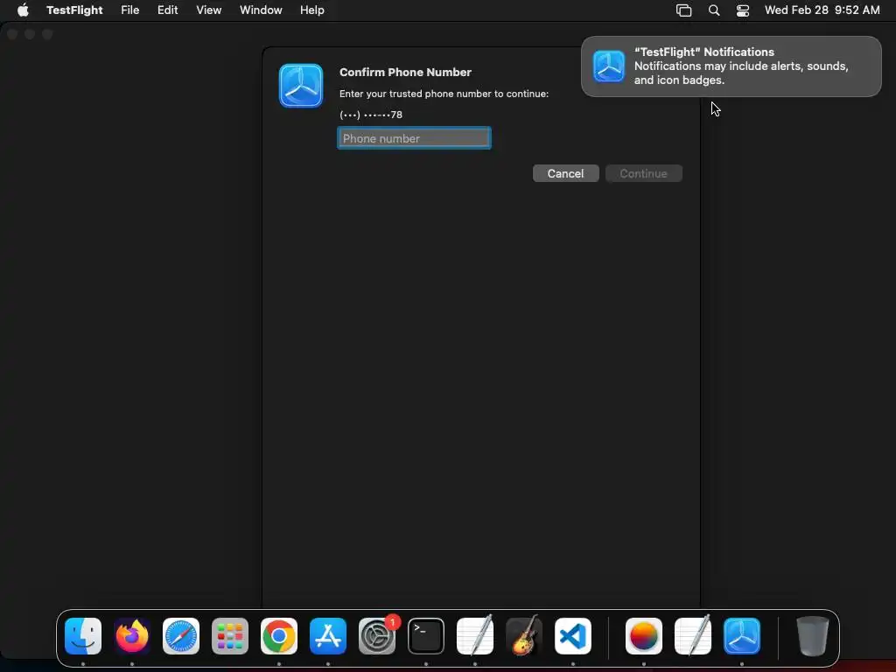Open the Help menu
Viewport: 896px width, 672px height.
[312, 10]
